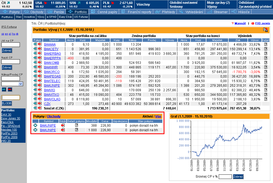This screenshot has height=183, width=273.
Task: Select the USA market index ticker
Action: [x=50, y=5]
